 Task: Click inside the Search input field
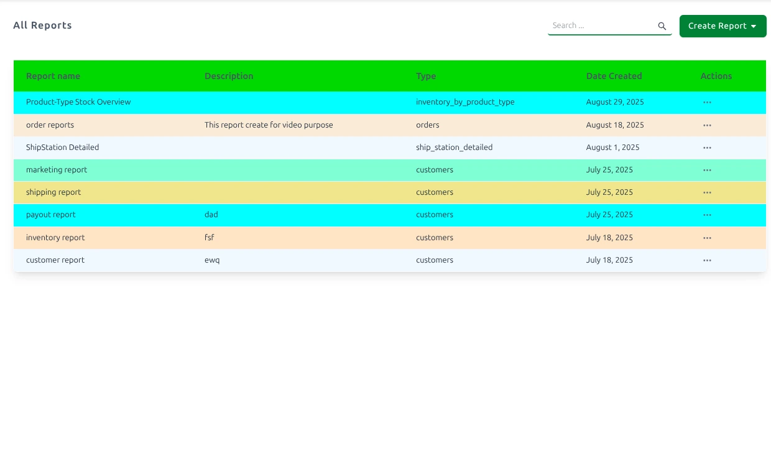click(600, 26)
